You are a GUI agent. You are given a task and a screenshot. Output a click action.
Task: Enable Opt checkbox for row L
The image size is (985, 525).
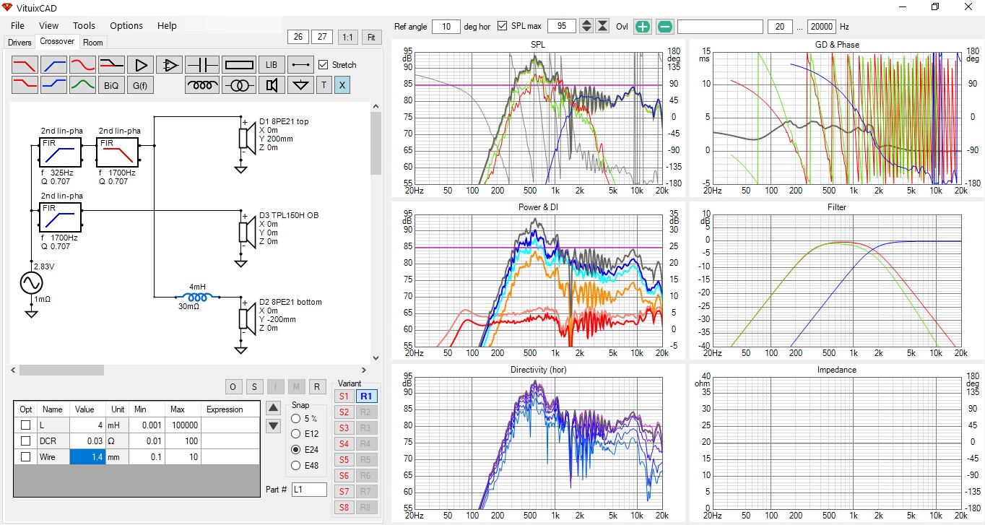click(x=26, y=425)
